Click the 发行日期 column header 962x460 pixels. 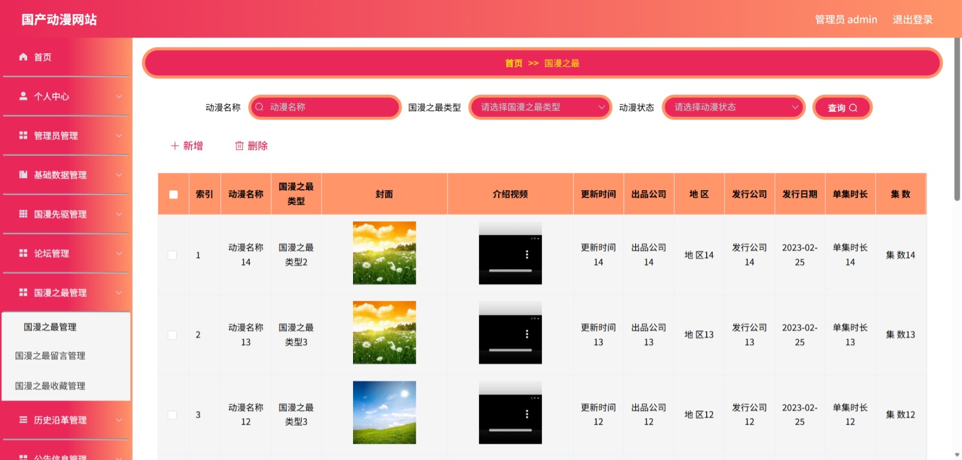(x=799, y=194)
